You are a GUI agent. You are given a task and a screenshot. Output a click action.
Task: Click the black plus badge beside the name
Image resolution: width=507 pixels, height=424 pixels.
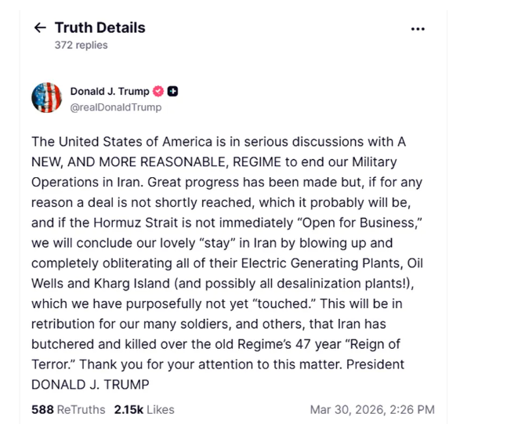pos(173,91)
